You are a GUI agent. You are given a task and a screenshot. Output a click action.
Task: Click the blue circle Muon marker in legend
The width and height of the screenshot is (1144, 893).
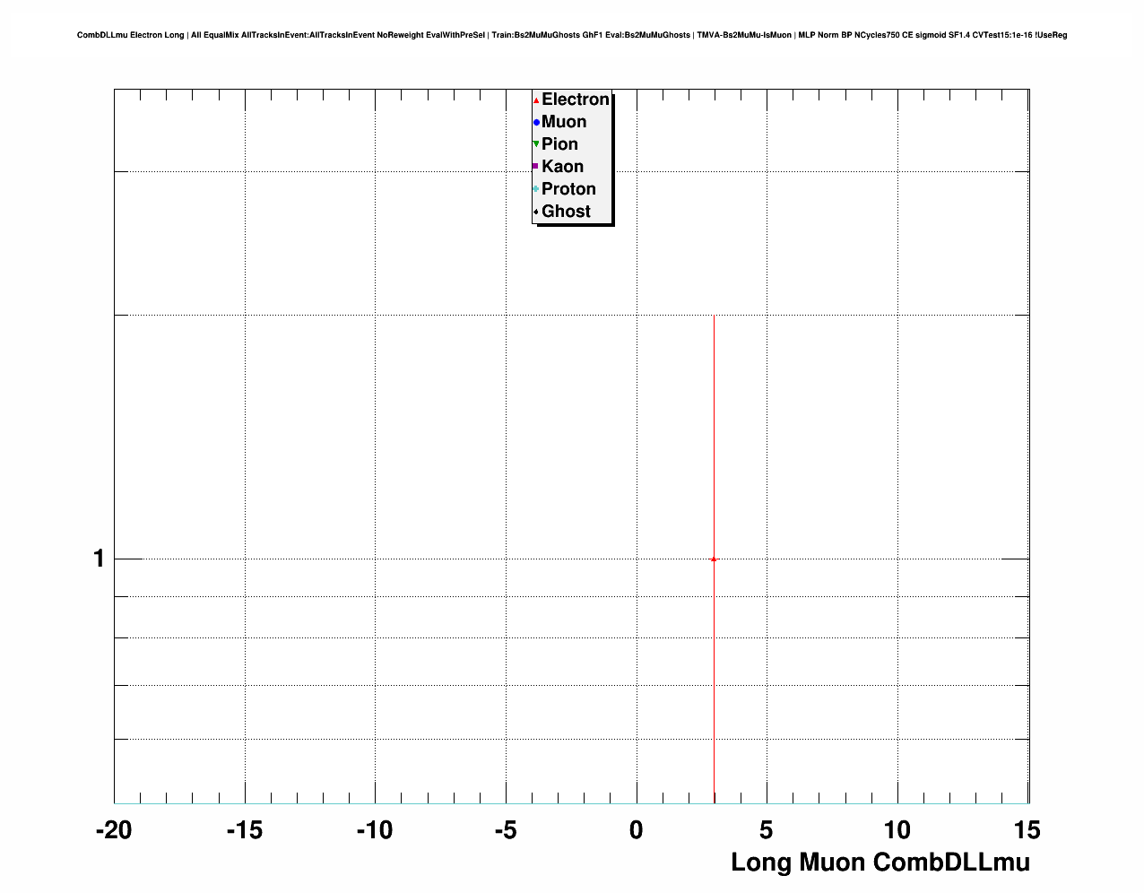[536, 123]
